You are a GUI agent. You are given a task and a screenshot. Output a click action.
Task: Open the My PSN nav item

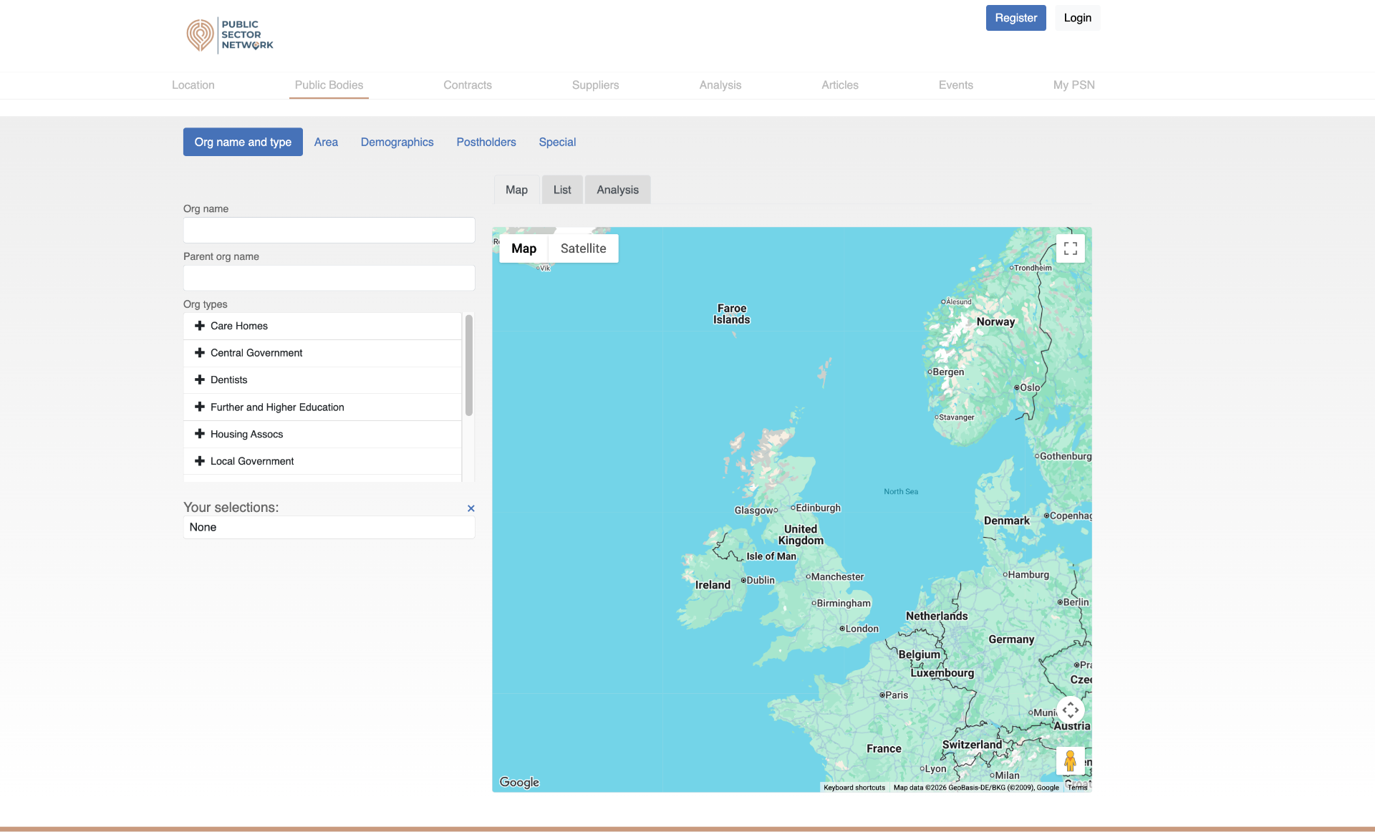click(x=1074, y=85)
